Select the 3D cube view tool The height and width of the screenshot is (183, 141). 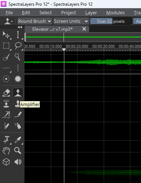pos(6,162)
